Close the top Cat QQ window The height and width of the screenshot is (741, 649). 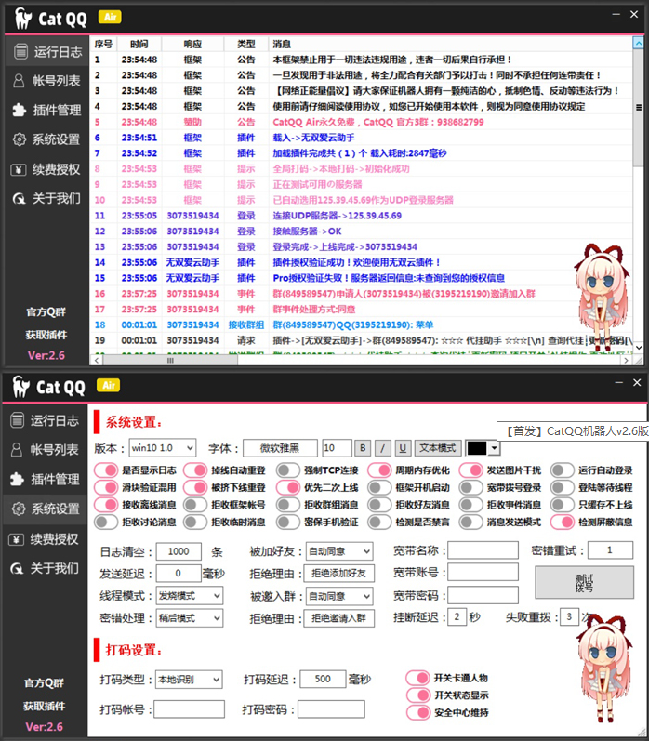634,15
